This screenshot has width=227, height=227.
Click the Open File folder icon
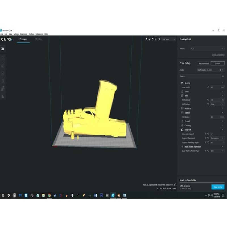tap(3, 49)
